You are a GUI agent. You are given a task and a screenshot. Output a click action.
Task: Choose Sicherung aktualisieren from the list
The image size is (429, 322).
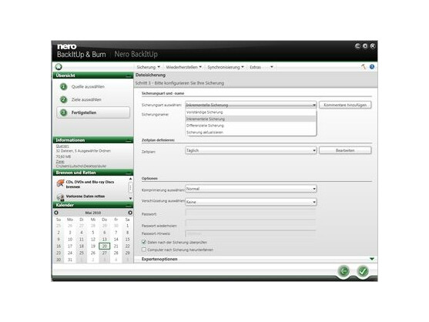point(250,132)
